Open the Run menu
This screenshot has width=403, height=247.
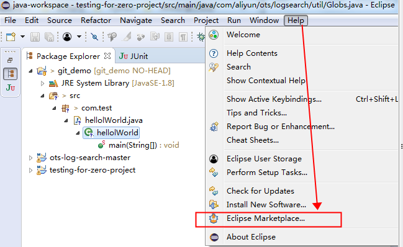pos(234,20)
